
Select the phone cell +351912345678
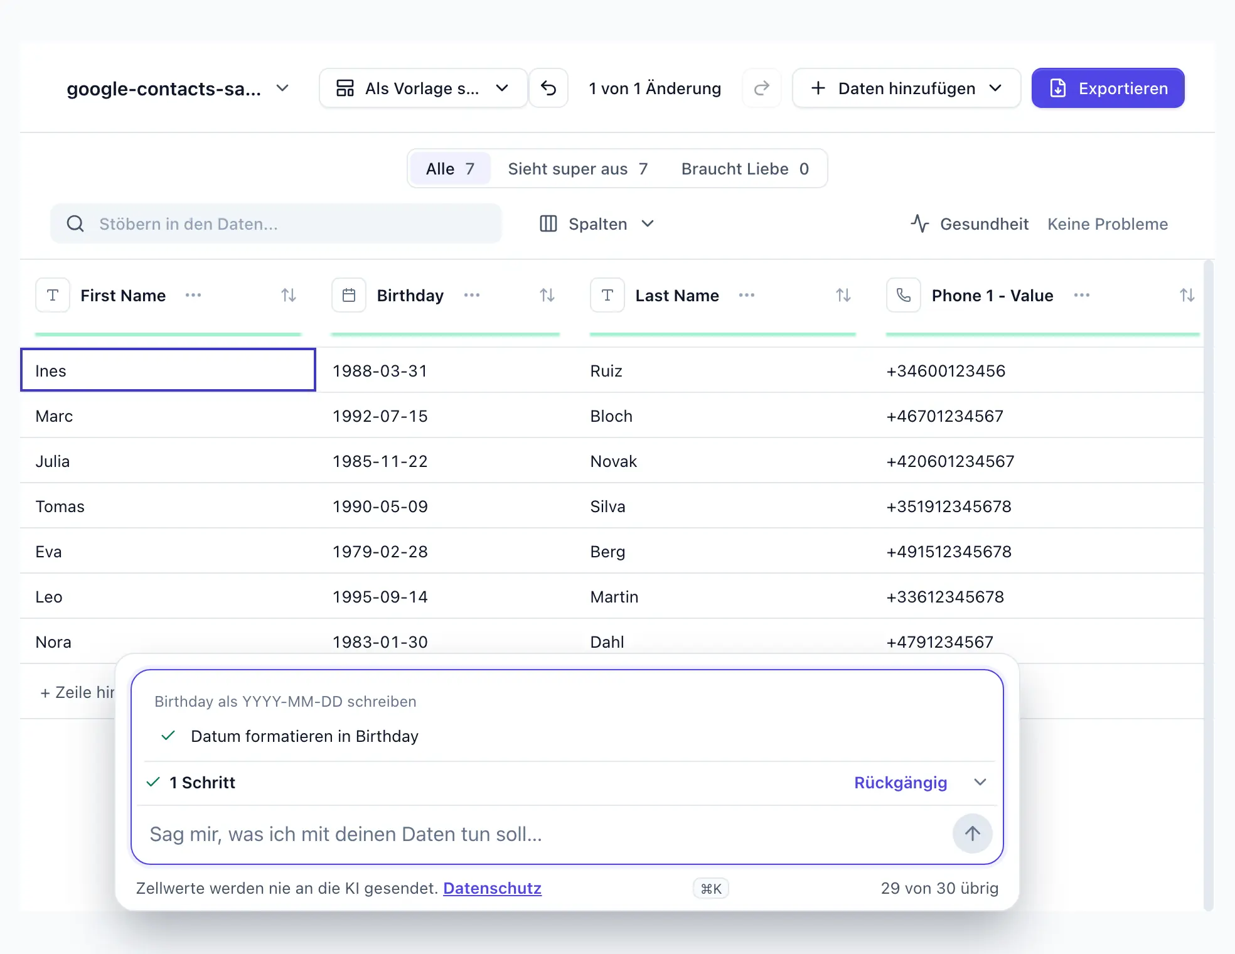[1037, 506]
